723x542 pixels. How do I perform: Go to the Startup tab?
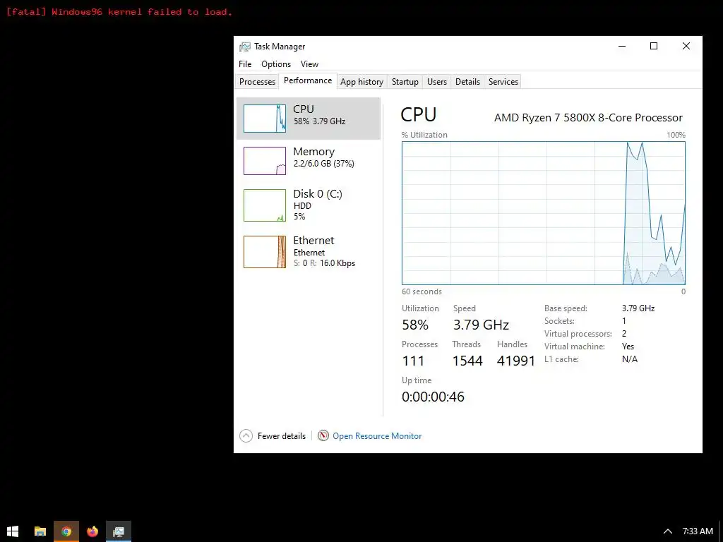click(405, 82)
